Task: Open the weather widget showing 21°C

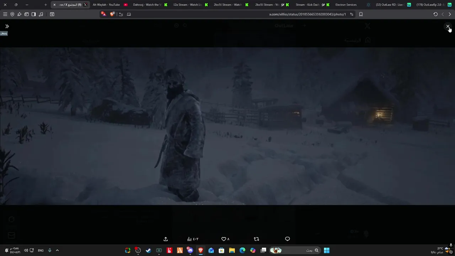Action: 440,250
